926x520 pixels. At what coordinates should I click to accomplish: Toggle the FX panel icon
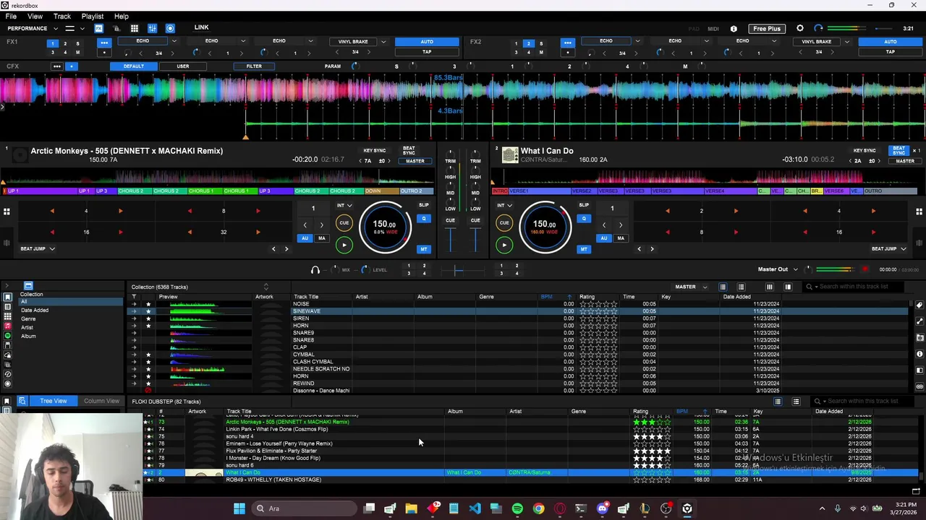[x=98, y=28]
